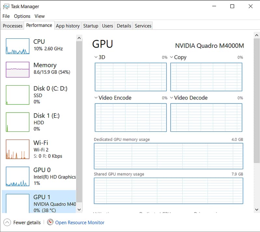Click the Task Manager title bar icon
This screenshot has height=232, width=260.
[x=6, y=6]
